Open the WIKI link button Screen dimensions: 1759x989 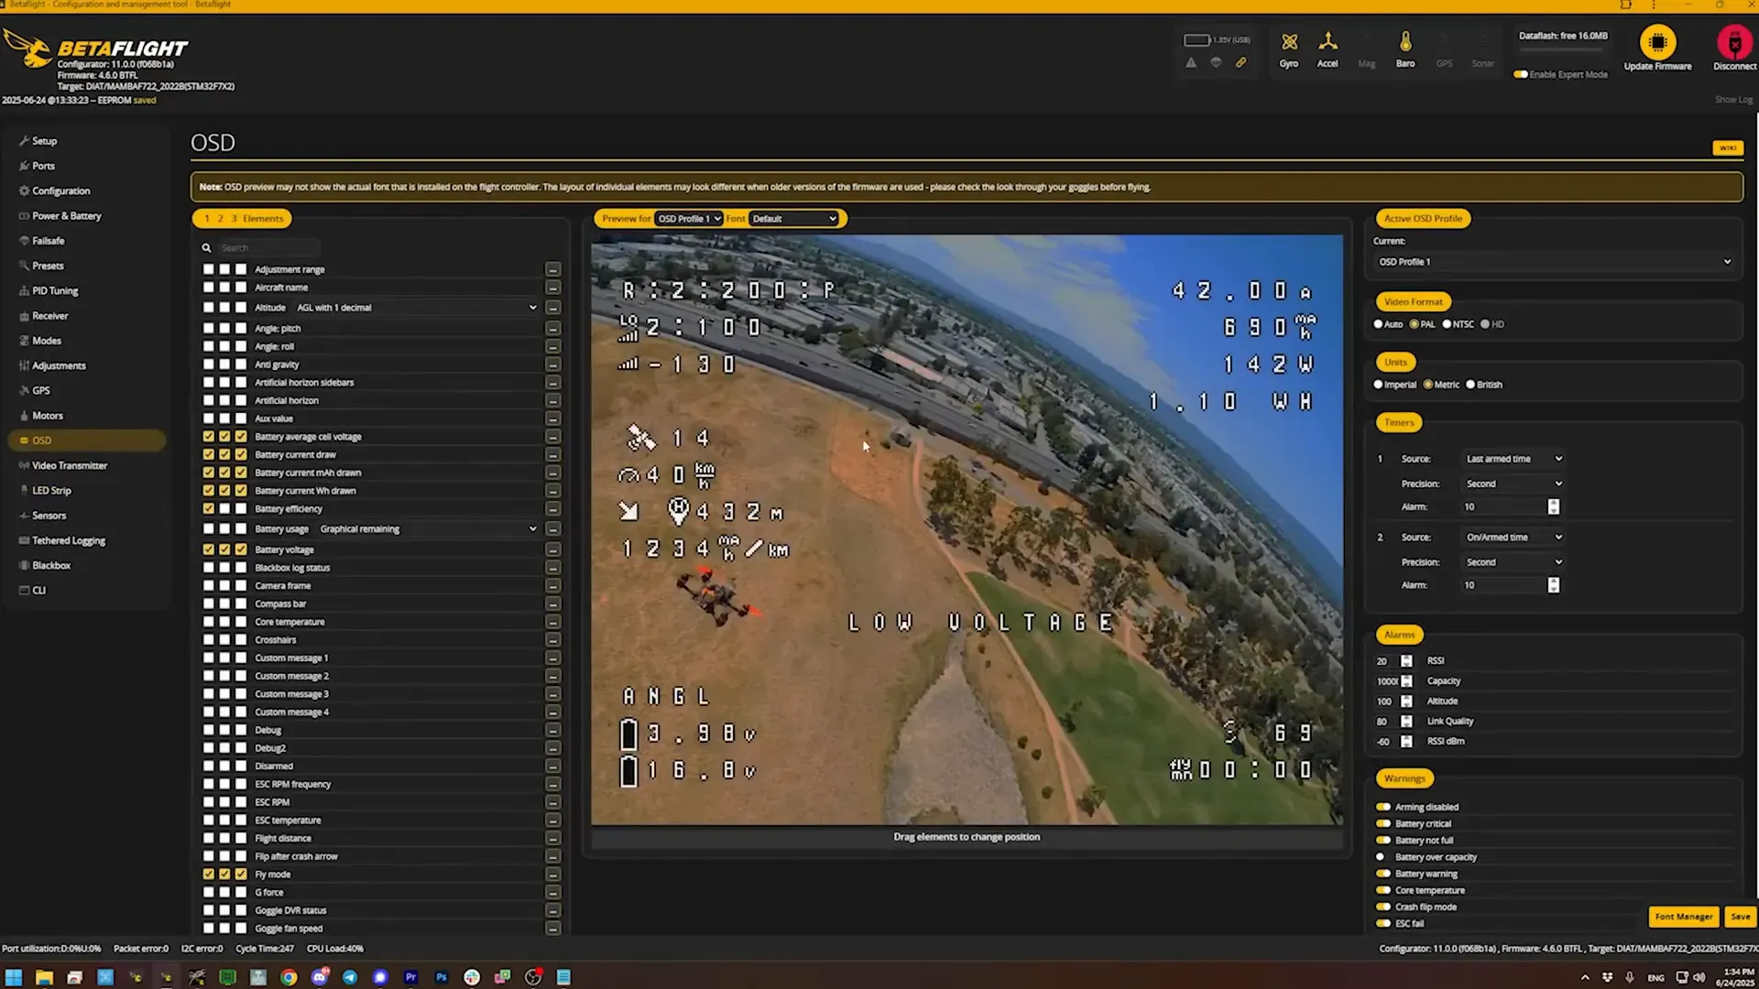(1728, 147)
